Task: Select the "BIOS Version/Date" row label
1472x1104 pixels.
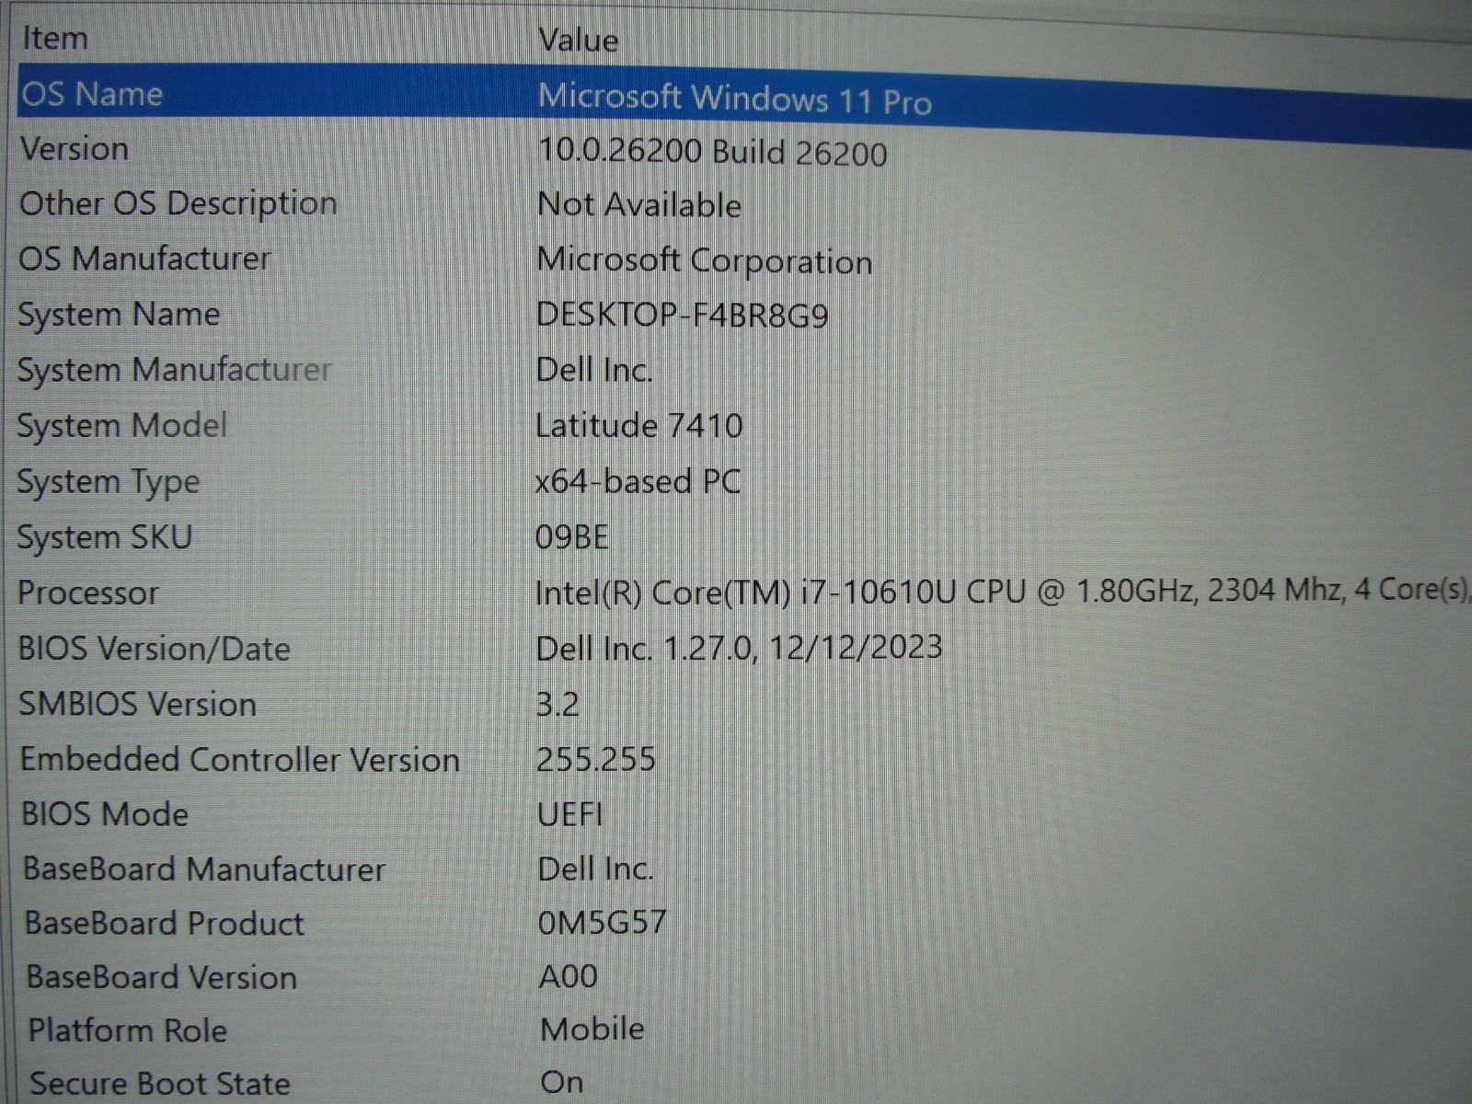Action: pos(154,649)
